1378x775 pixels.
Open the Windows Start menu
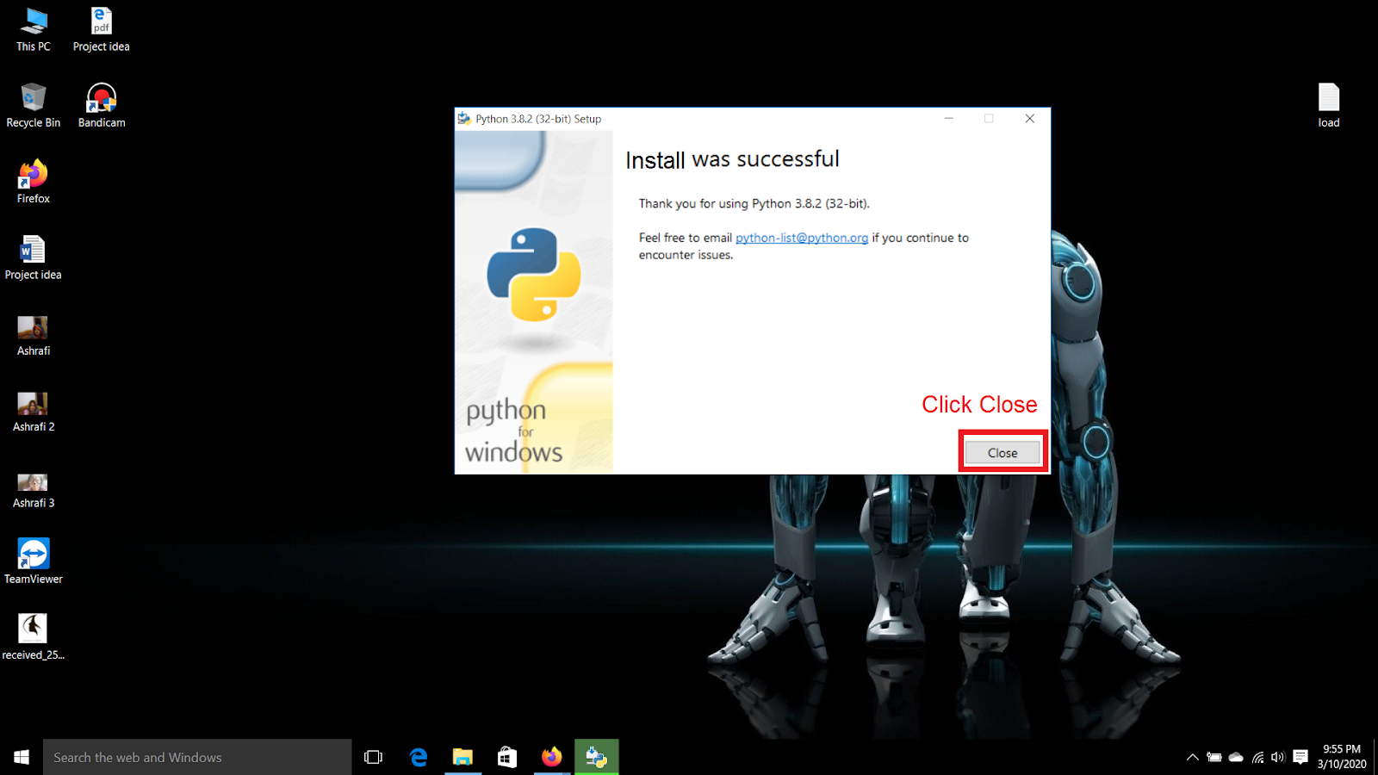(x=22, y=757)
